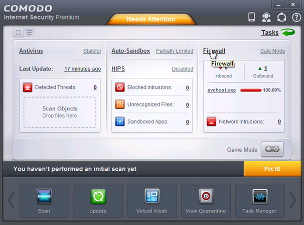Click the circular refresh icon in header
The image size is (304, 225).
point(281,17)
